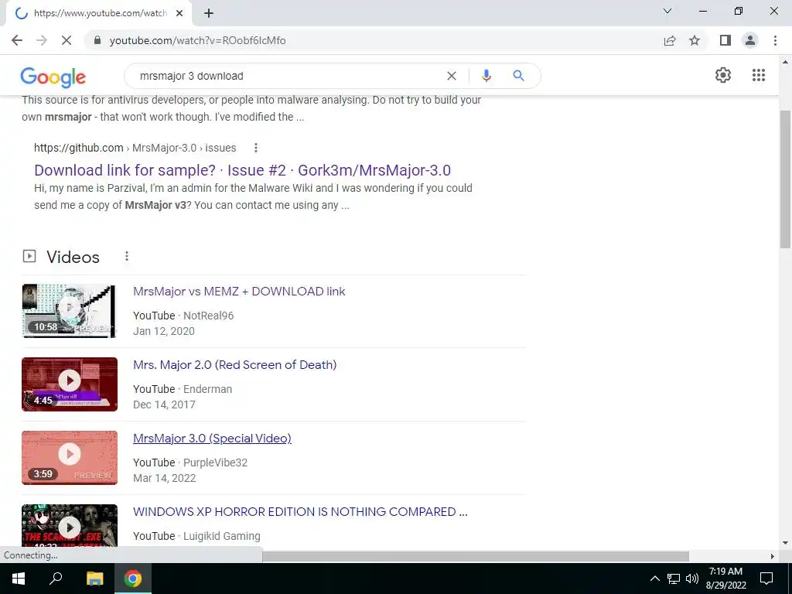Start voice search with the microphone

[x=486, y=76]
